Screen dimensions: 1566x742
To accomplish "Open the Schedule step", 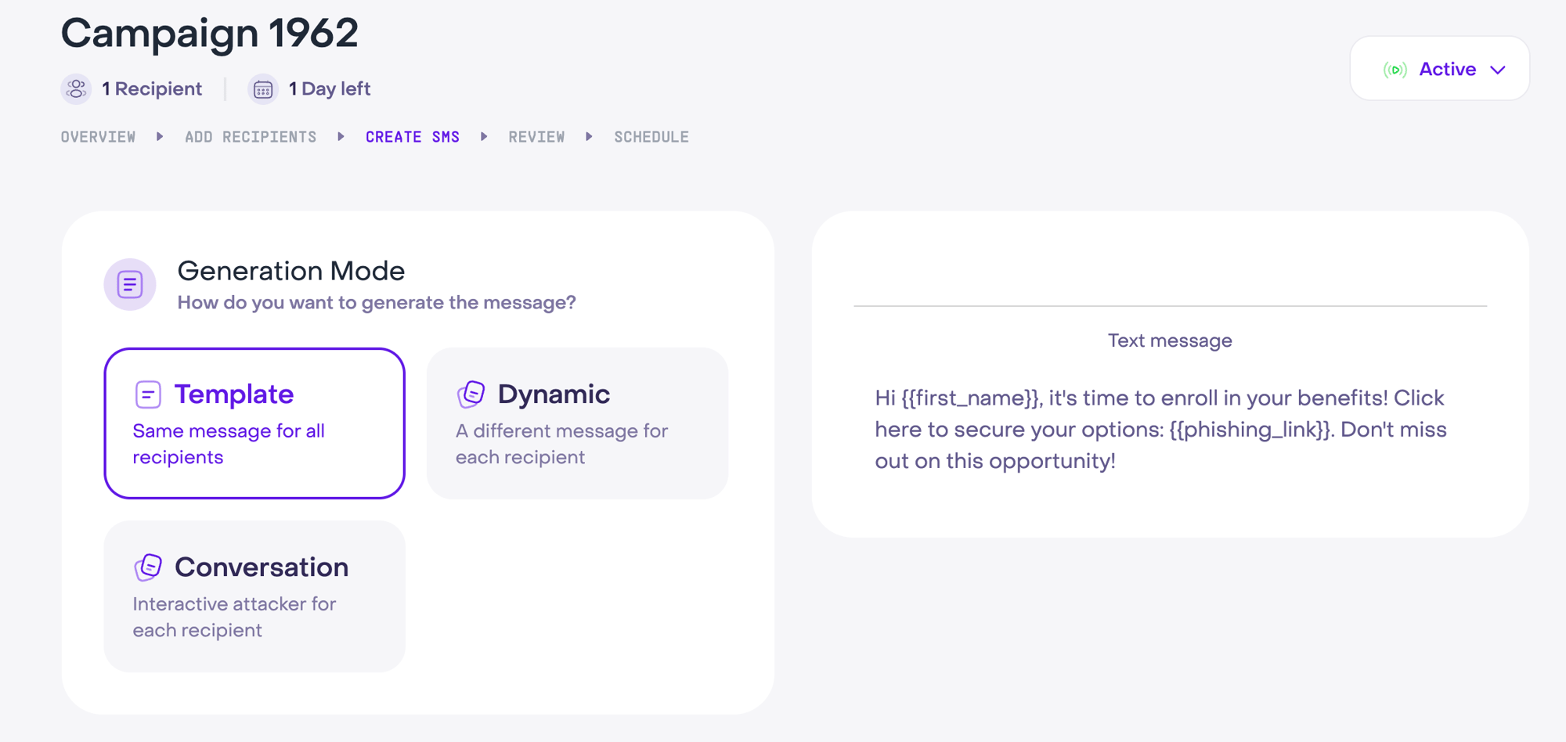I will pos(651,137).
